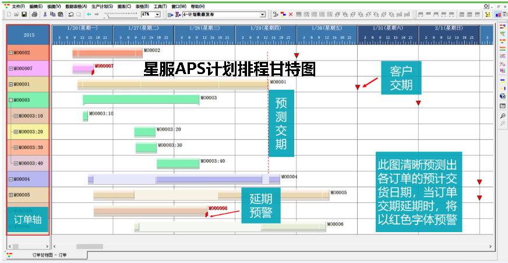
Task: Open the 生产计划(S) menu
Action: tap(102, 6)
